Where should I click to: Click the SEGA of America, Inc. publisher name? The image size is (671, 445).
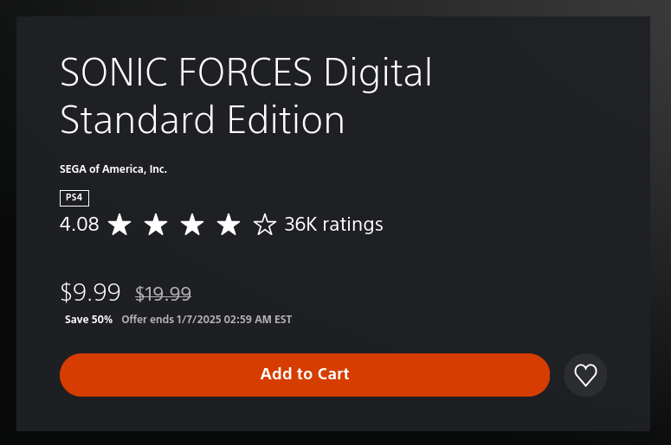point(113,169)
